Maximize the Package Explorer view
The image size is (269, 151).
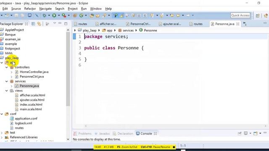(x=66, y=24)
